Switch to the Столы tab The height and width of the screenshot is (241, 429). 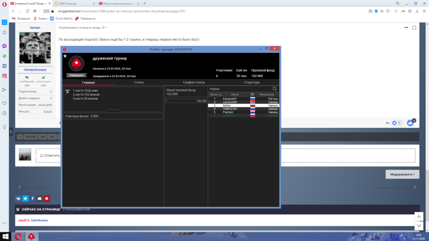139,82
